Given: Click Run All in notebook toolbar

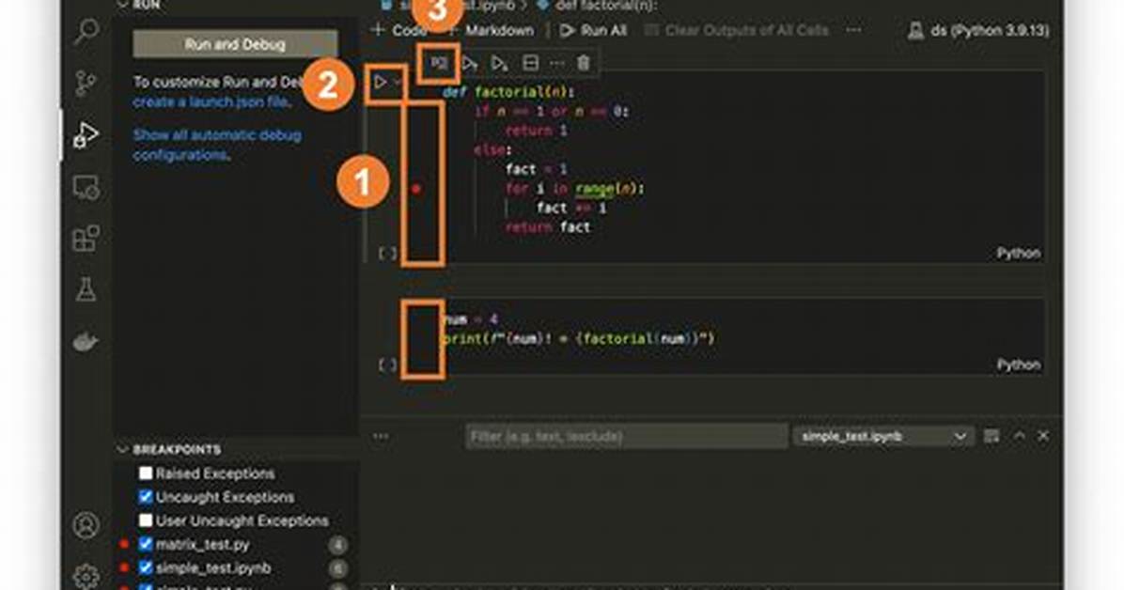Looking at the screenshot, I should click(594, 30).
